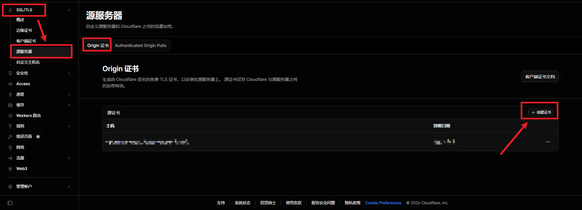This screenshot has width=582, height=210.
Task: Expand the 安全性 section chevron
Action: coord(69,73)
